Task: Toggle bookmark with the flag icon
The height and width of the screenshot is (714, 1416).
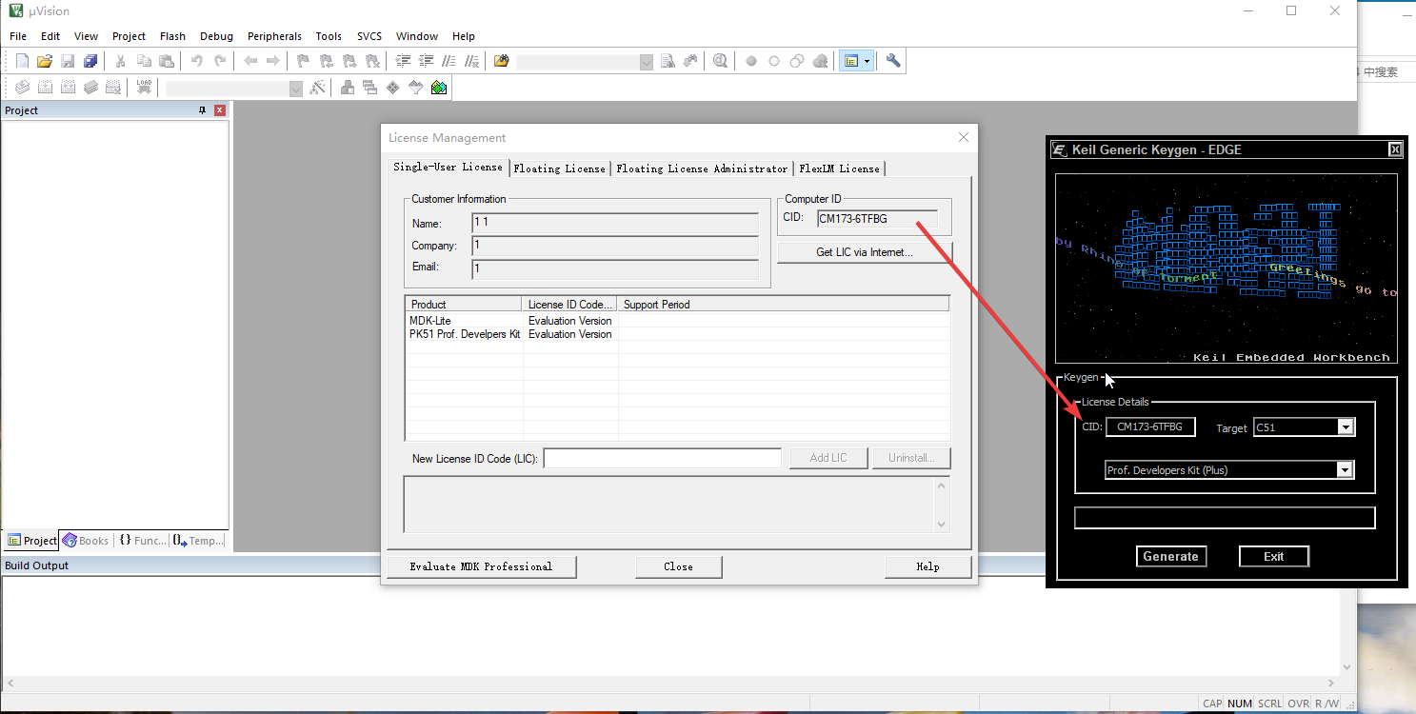Action: tap(304, 61)
